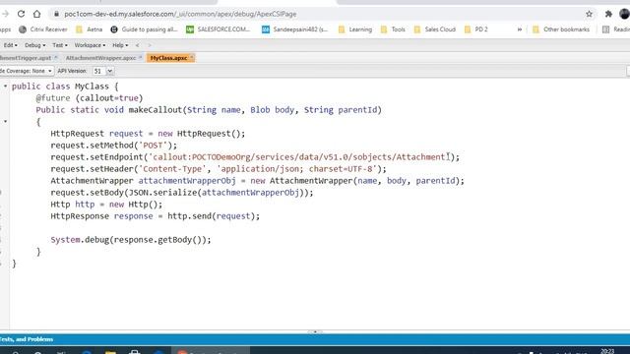This screenshot has height=354, width=630.
Task: Open the PD 2 bookmarks folder
Action: 476,29
